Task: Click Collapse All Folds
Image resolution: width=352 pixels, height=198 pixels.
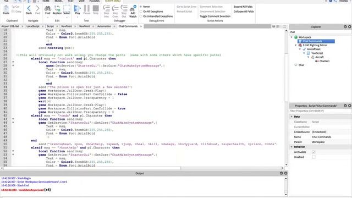Action: (244, 12)
